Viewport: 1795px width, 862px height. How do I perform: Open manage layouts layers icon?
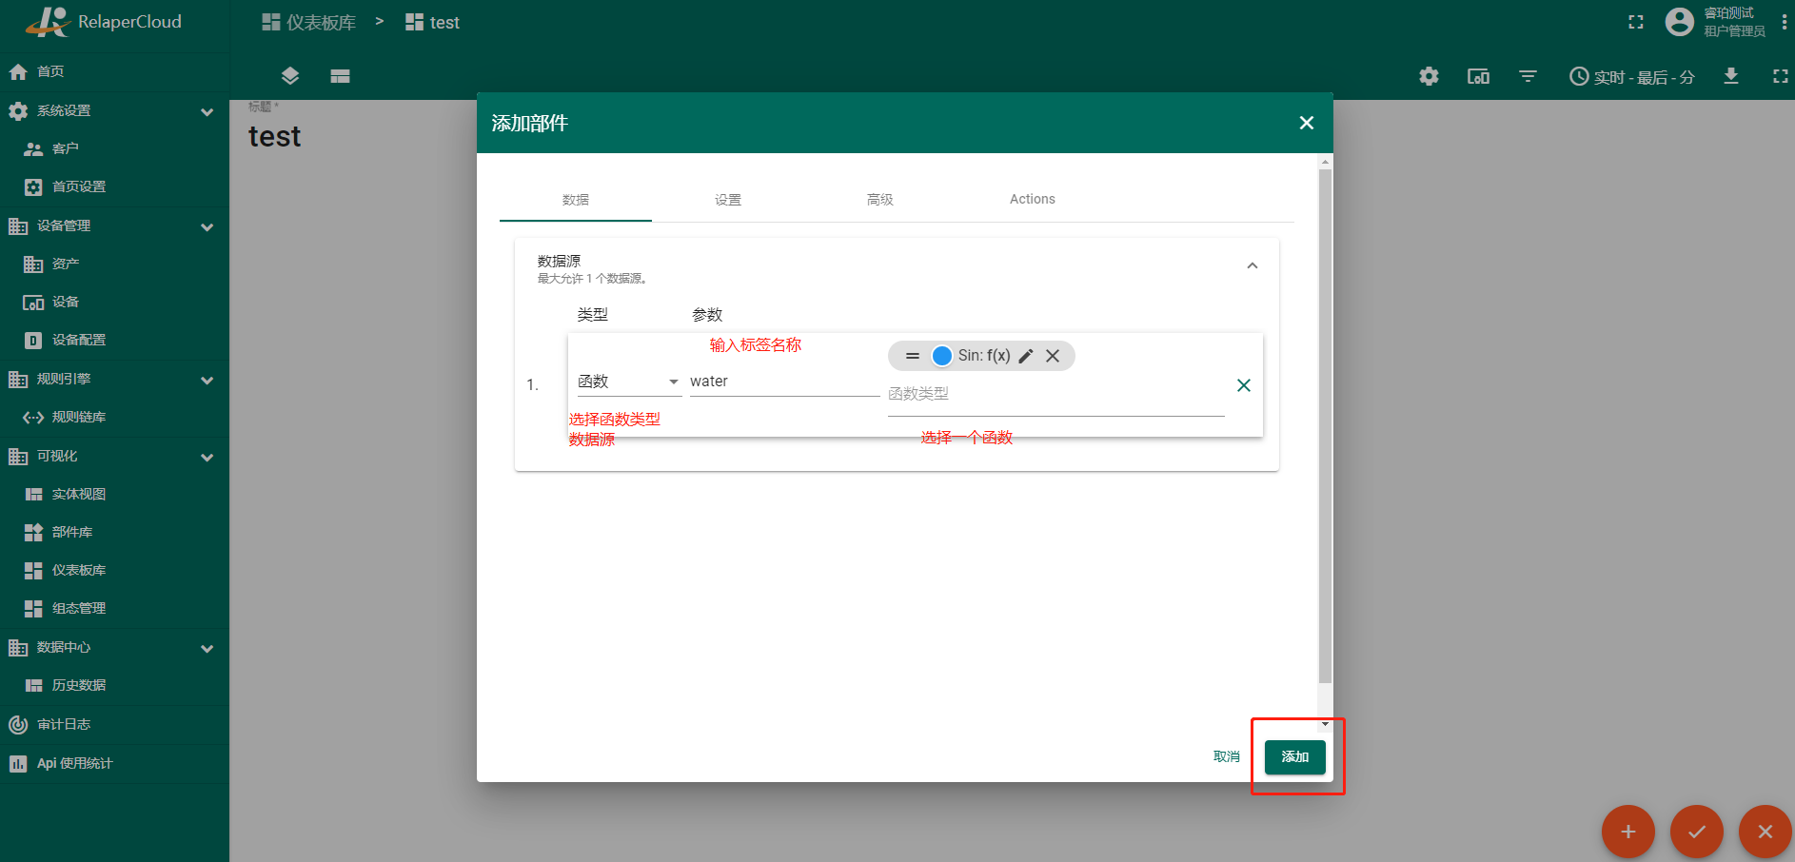tap(290, 76)
